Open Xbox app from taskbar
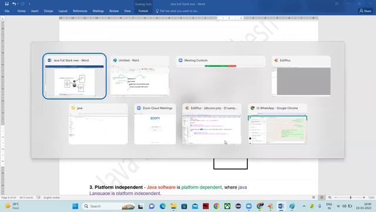 tap(227, 206)
